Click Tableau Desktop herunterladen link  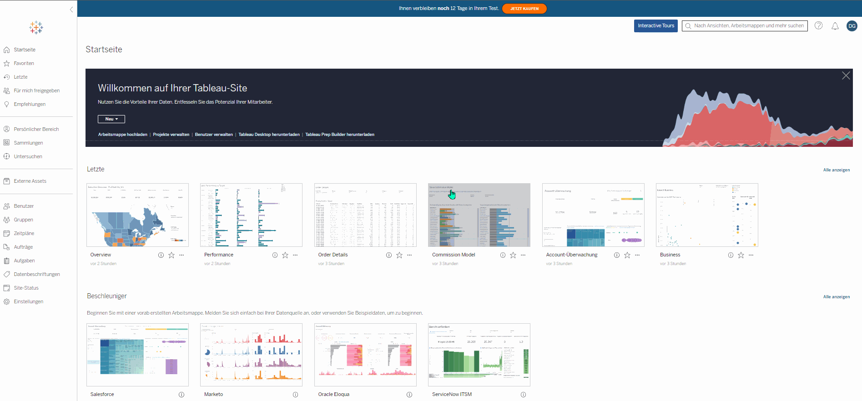[269, 135]
